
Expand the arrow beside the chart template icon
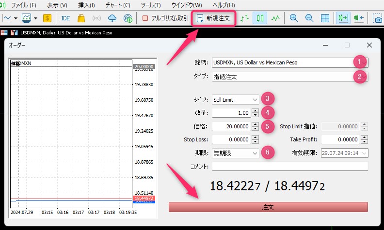(35, 18)
